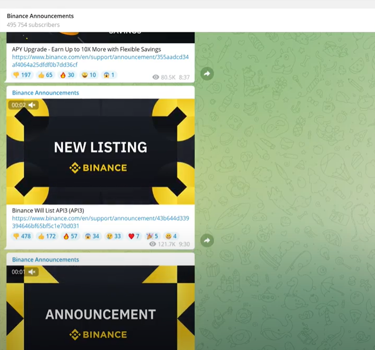
Task: Click the scream 1 reaction
Action: [109, 75]
